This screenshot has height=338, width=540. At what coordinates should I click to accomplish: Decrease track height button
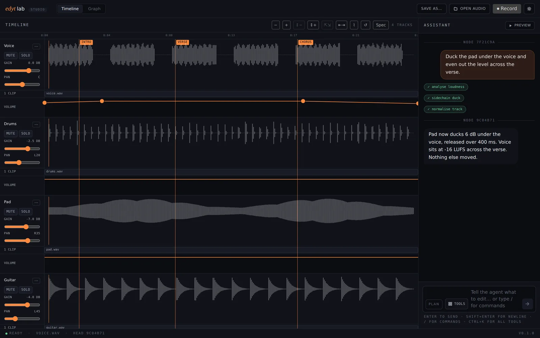point(299,25)
